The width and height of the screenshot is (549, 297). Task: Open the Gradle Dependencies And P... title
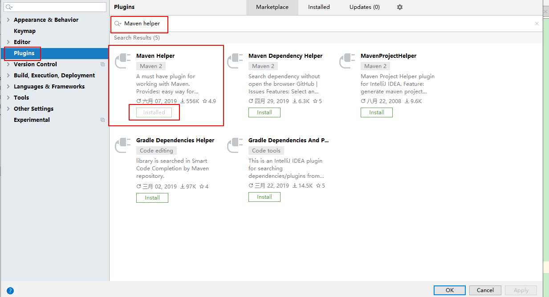[289, 140]
